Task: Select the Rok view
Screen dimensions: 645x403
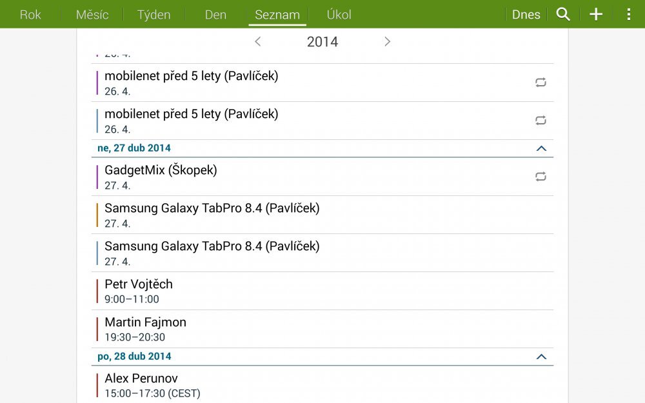Action: 30,14
